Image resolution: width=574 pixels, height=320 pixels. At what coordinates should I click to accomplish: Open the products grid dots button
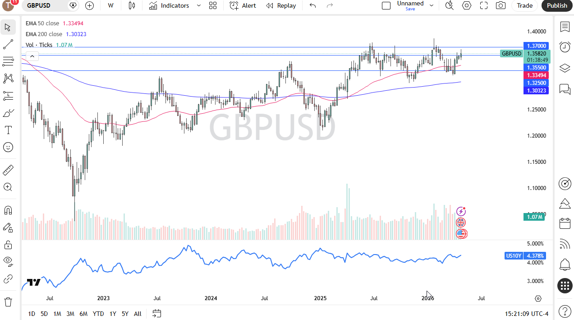click(x=565, y=285)
